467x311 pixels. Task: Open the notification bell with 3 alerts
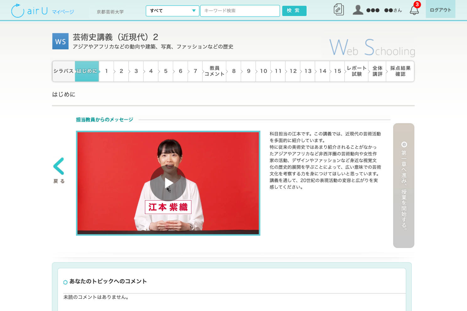click(414, 9)
